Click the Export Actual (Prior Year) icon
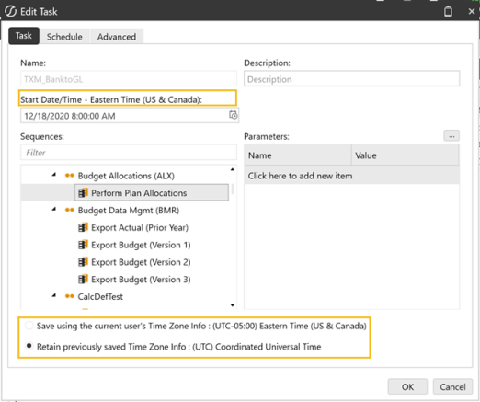 click(x=83, y=227)
